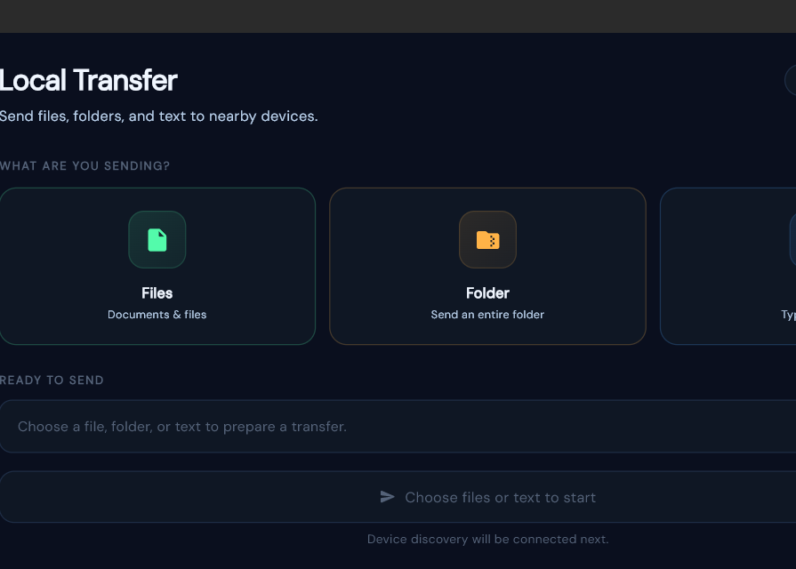This screenshot has width=796, height=569.
Task: Select the Files card
Action: click(x=157, y=267)
